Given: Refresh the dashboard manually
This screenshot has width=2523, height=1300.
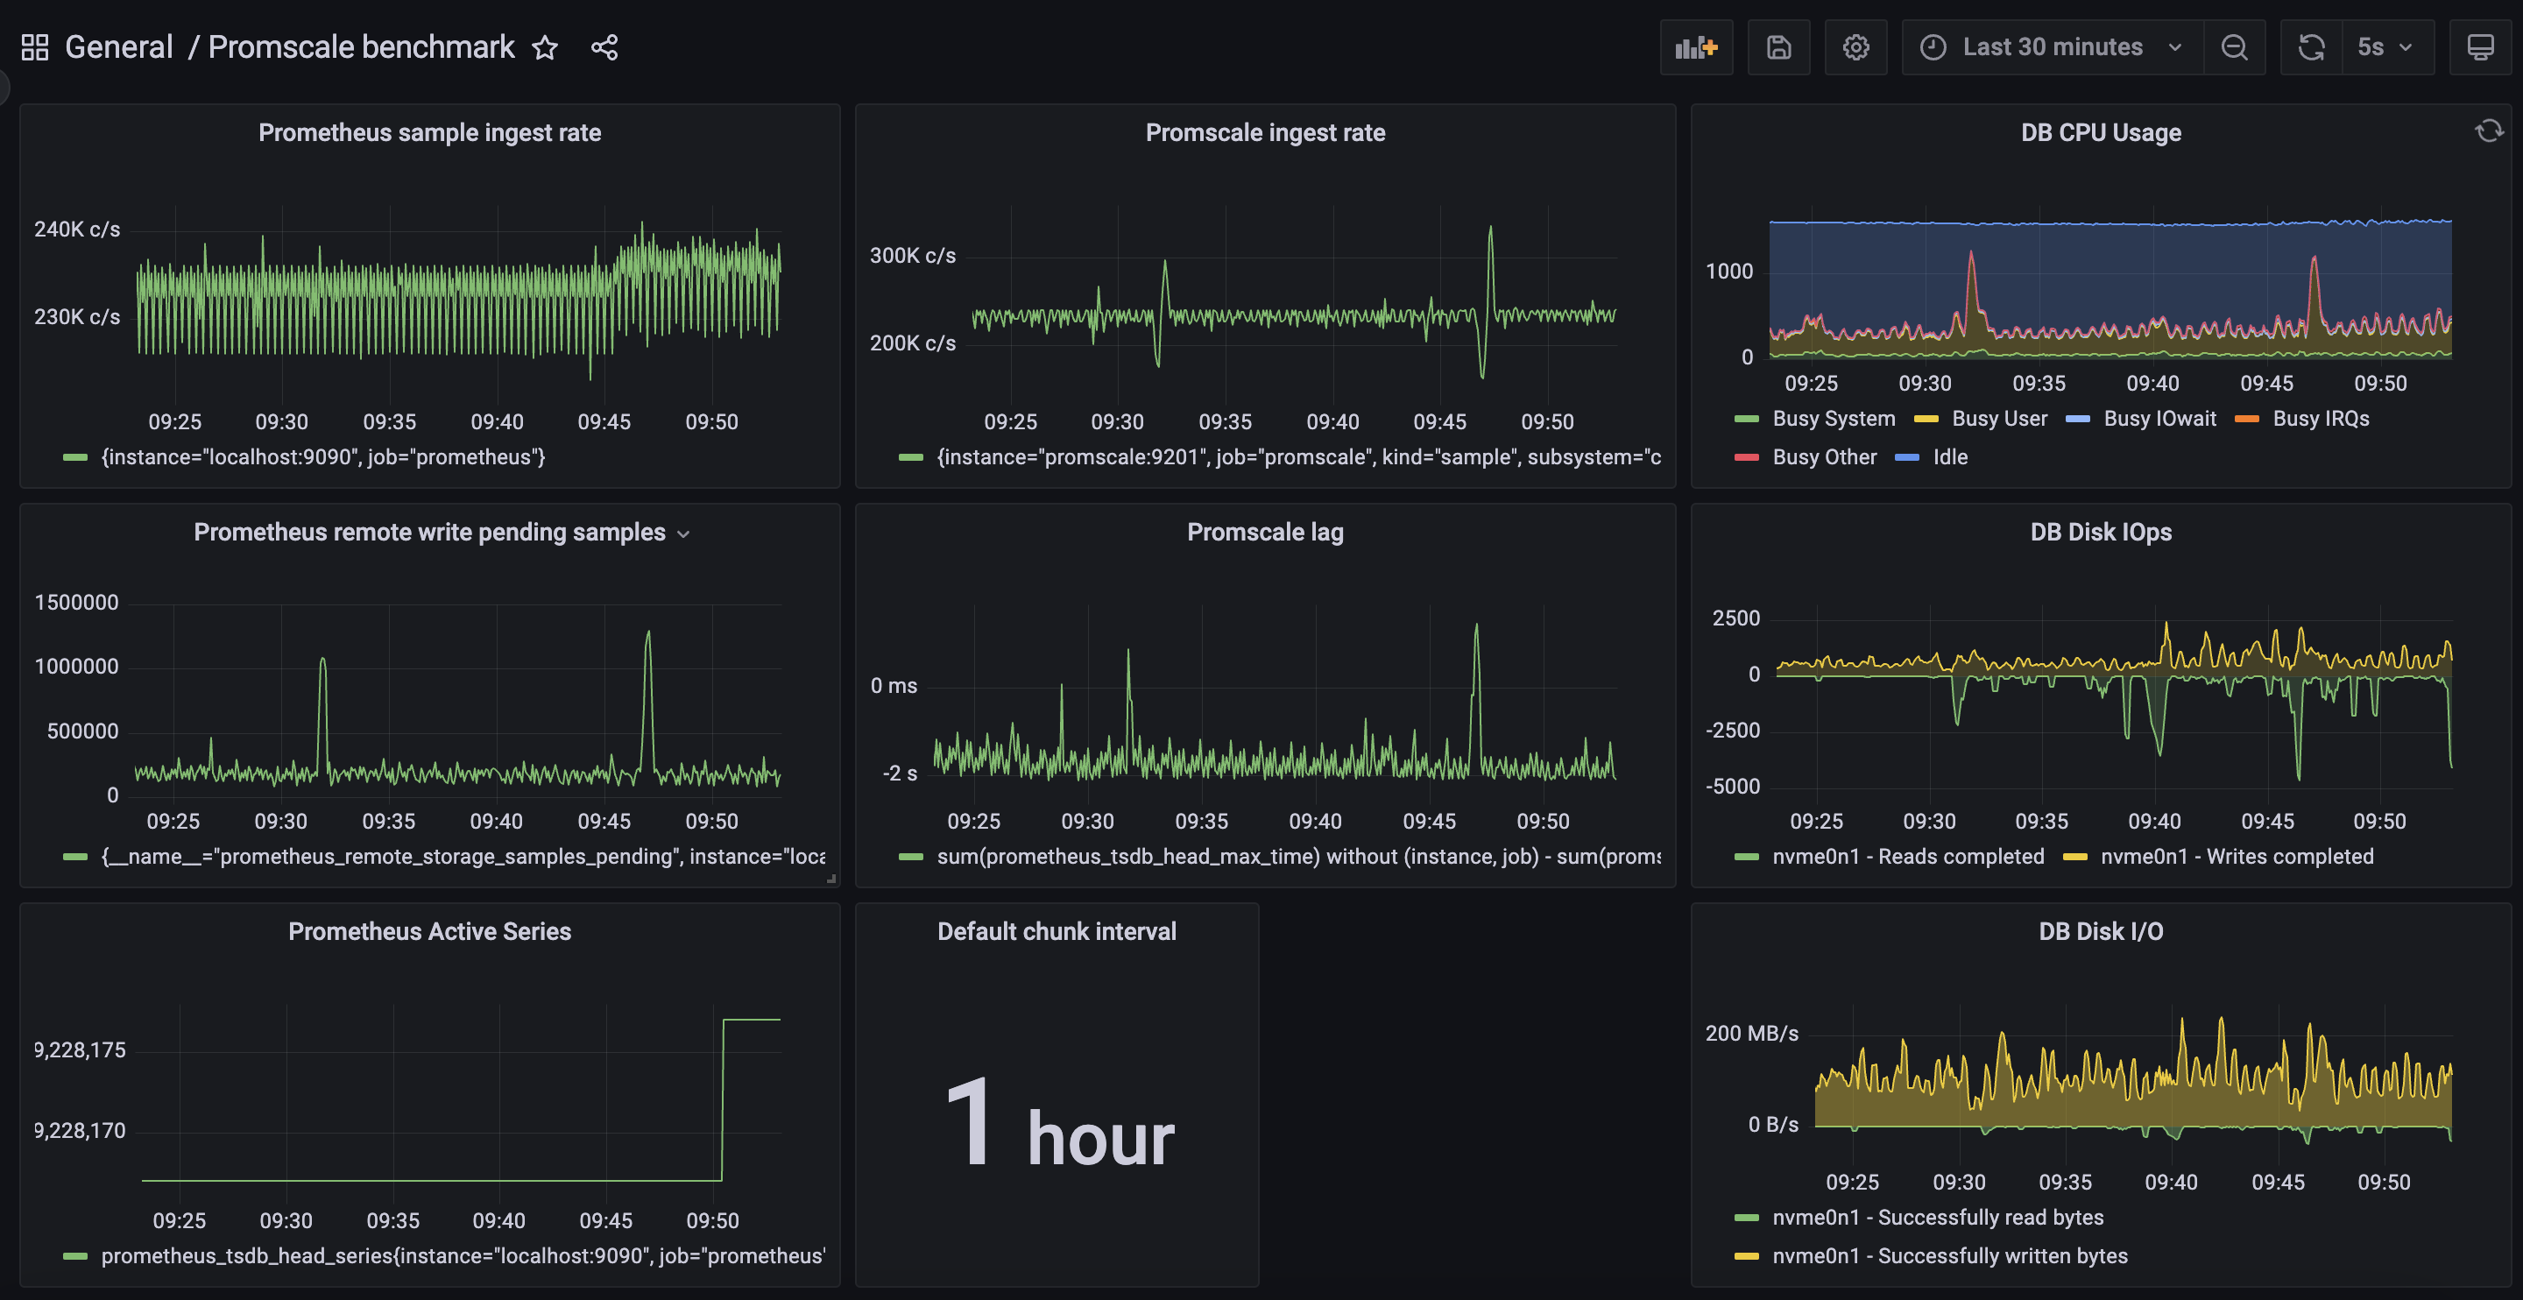Looking at the screenshot, I should click(x=2310, y=46).
